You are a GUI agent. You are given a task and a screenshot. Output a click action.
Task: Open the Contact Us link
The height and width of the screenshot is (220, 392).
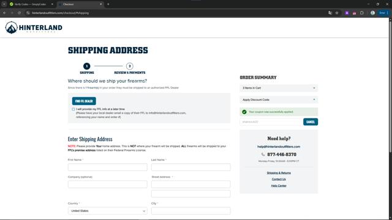pyautogui.click(x=279, y=179)
